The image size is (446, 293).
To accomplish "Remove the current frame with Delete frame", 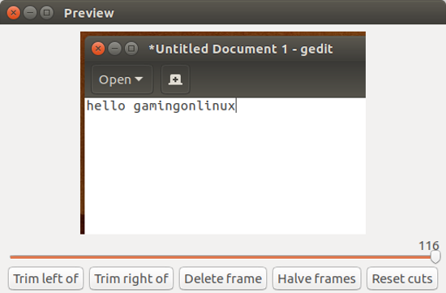I will (223, 278).
